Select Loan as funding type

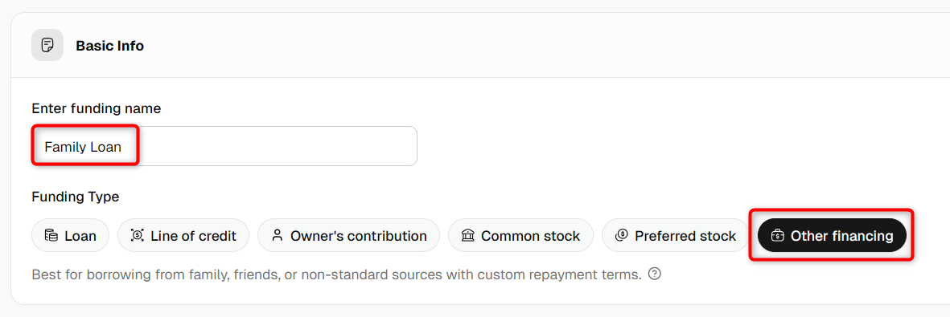70,235
